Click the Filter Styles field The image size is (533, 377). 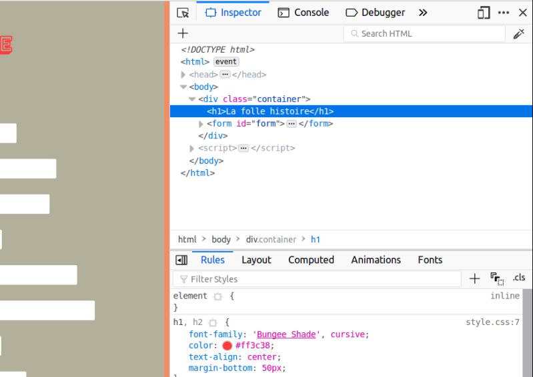[317, 279]
